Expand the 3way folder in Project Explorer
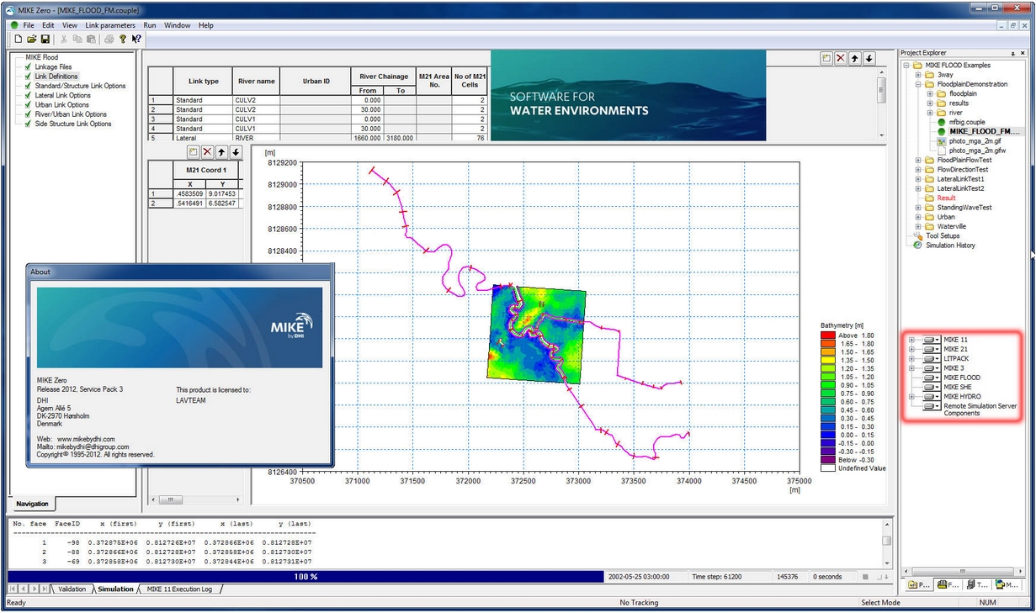This screenshot has width=1036, height=613. (918, 75)
